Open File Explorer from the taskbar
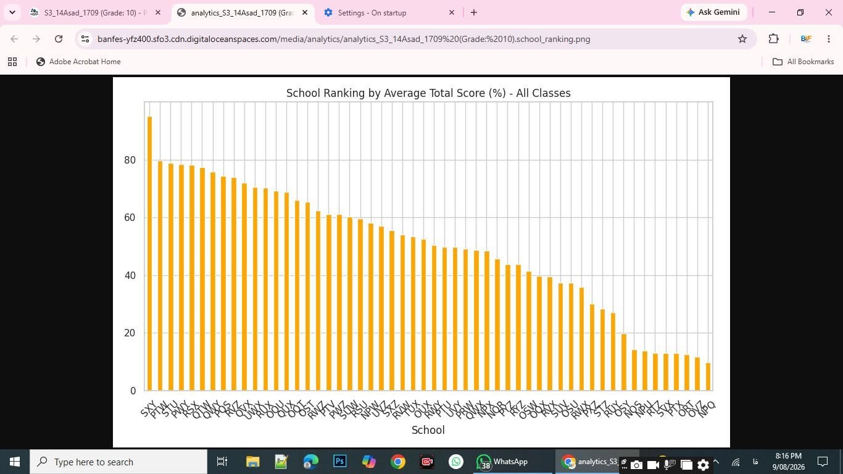Viewport: 843px width, 474px height. [253, 462]
